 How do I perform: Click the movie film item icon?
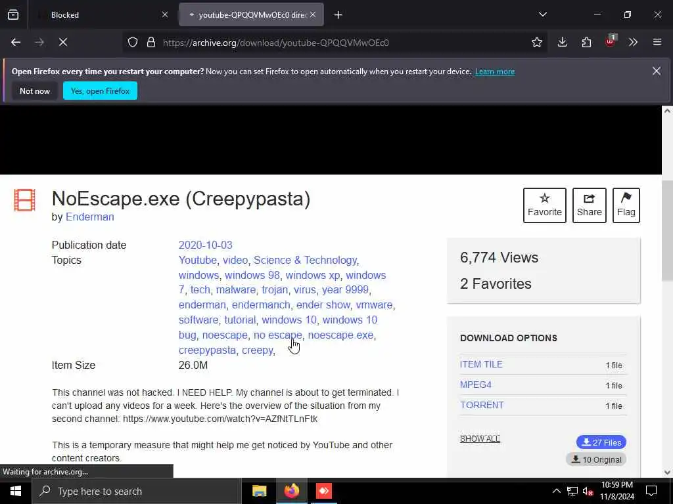[24, 200]
